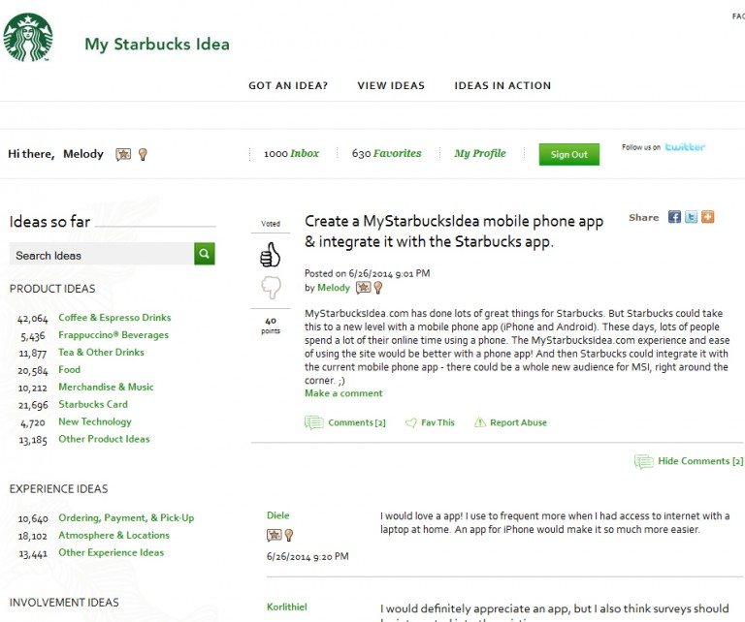Image resolution: width=745 pixels, height=622 pixels.
Task: Click the lightbulb badge next to Melody greeting
Action: (143, 154)
